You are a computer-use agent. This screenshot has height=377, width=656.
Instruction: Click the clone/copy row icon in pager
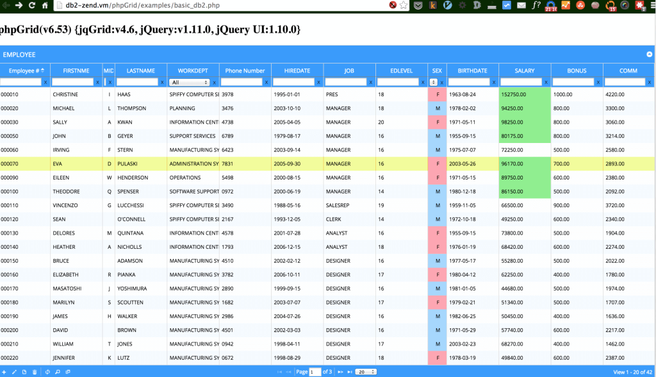(24, 372)
